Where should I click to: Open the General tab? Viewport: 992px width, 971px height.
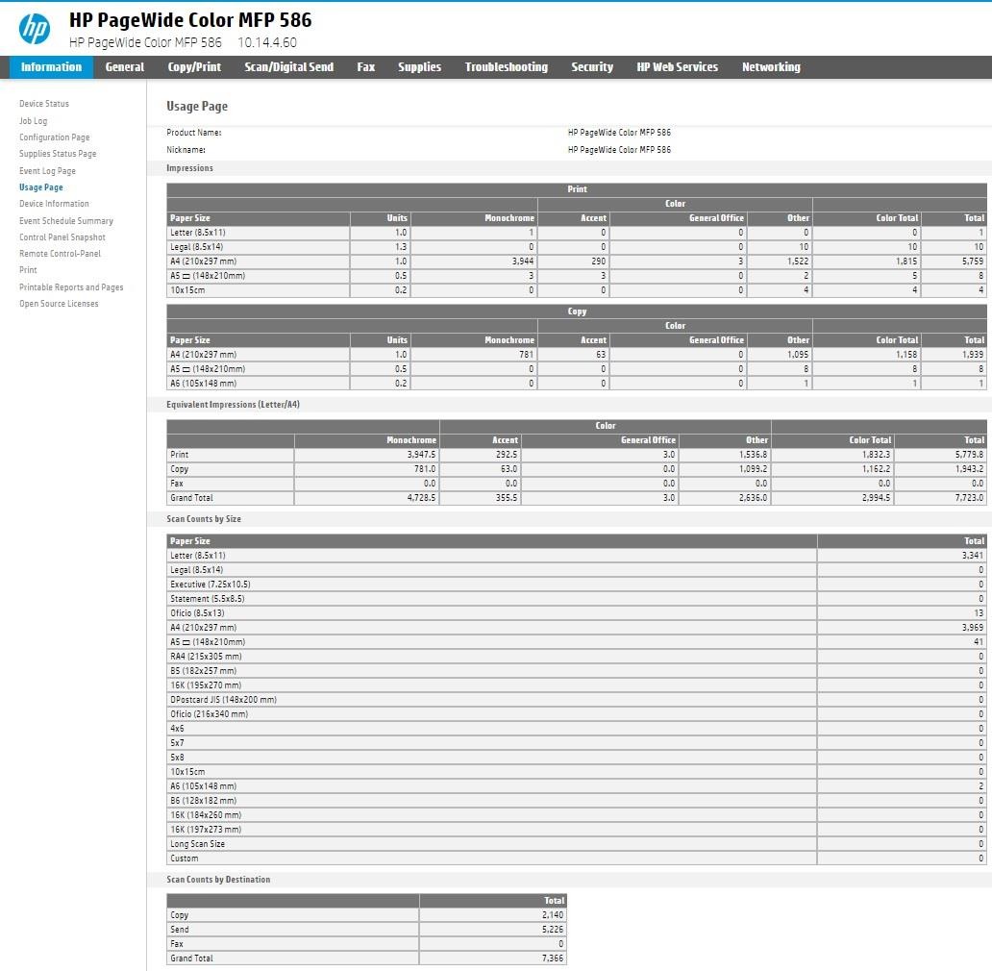pyautogui.click(x=125, y=67)
